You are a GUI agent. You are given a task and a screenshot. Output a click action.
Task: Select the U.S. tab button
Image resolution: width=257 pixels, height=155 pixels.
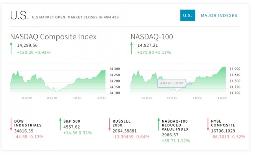[x=188, y=15]
